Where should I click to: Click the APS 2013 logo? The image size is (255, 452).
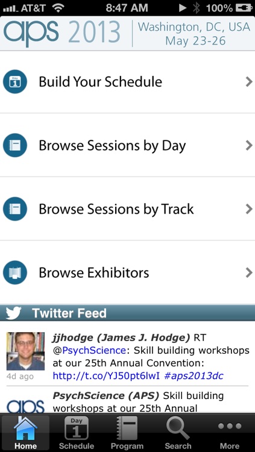[x=61, y=33]
